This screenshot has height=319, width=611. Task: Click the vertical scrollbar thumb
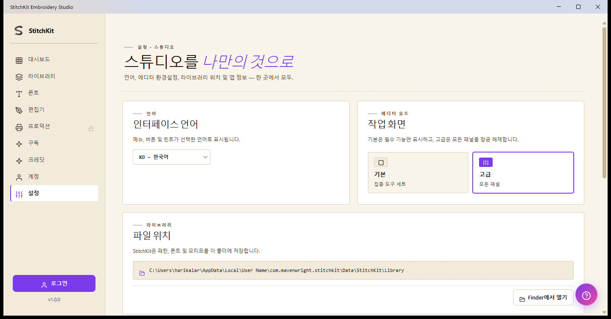pos(604,103)
